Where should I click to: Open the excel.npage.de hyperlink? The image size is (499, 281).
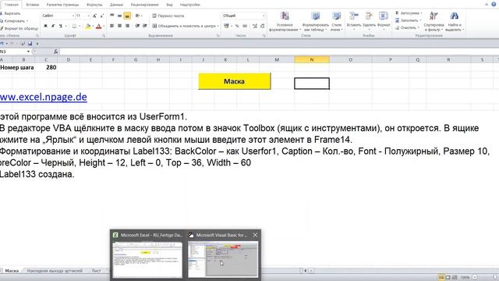click(44, 97)
